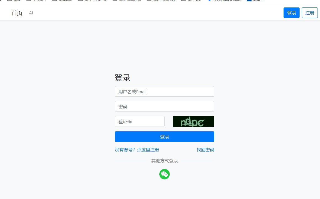The height and width of the screenshot is (199, 320).
Task: Open the 首页 home link
Action: [17, 13]
